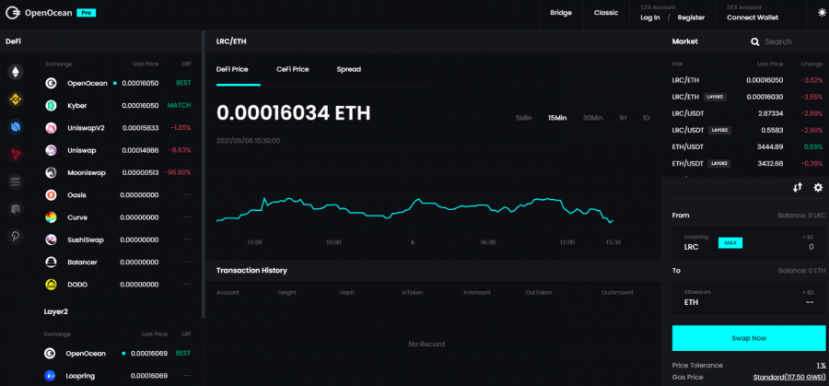Swap From and To tokens with arrows icon
The image size is (829, 386).
click(798, 187)
